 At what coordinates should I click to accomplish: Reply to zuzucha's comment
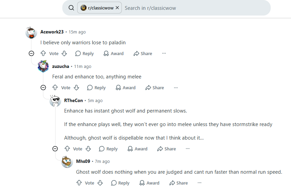96,88
